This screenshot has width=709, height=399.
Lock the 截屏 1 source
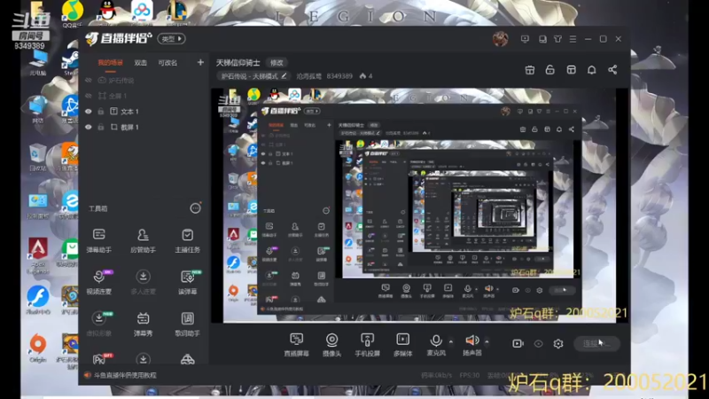click(101, 127)
